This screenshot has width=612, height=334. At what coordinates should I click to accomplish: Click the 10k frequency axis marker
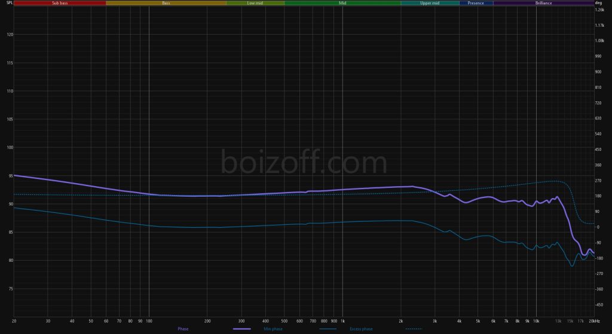536,321
